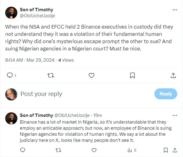Like the main post with the heart icon
183x157 pixels.
click(x=91, y=75)
